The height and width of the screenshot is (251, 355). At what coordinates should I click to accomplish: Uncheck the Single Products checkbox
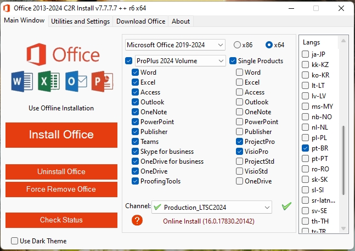pos(233,61)
